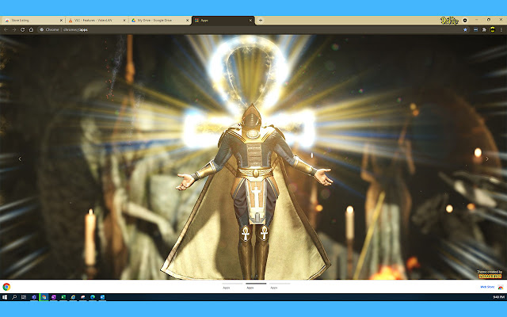Close the VLC Features tab

(x=124, y=20)
